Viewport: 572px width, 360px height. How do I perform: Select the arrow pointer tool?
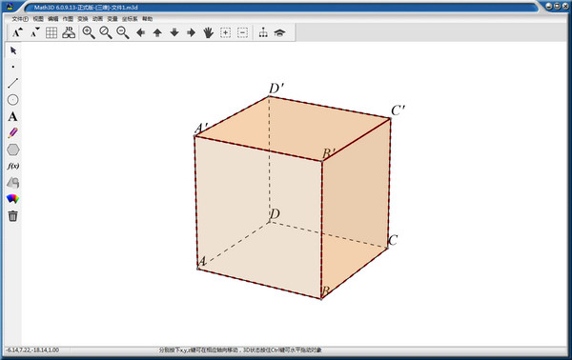pos(13,50)
